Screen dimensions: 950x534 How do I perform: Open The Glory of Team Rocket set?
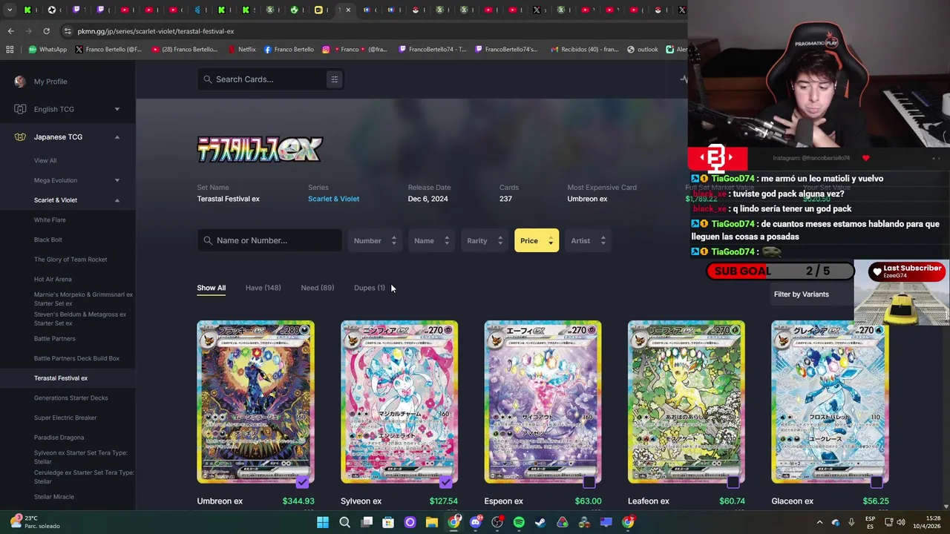point(71,260)
